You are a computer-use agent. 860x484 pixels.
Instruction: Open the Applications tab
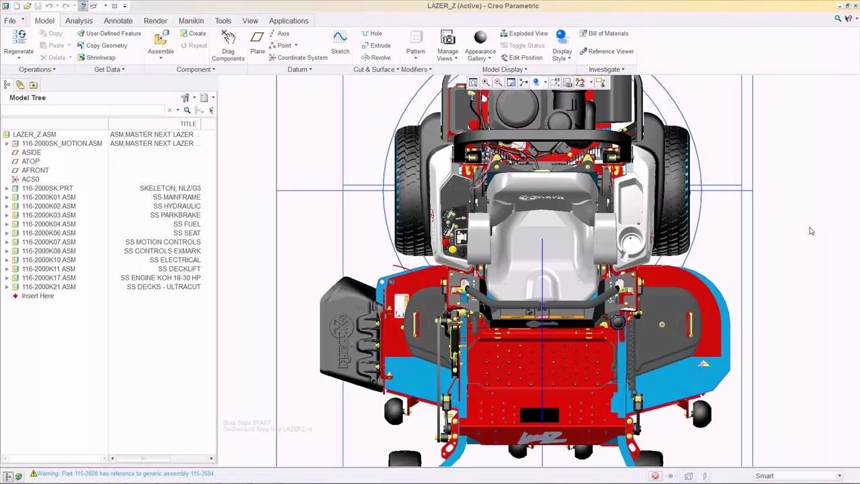point(289,21)
